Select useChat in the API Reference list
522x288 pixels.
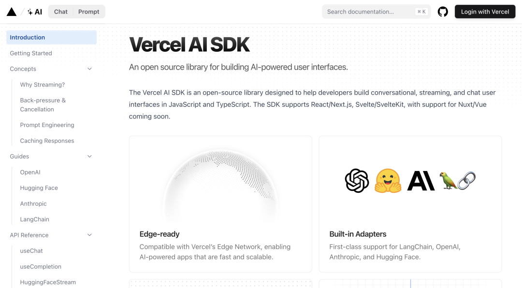click(x=31, y=251)
